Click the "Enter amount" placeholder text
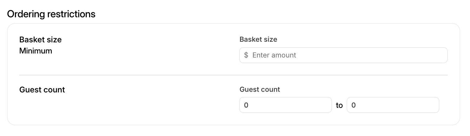The width and height of the screenshot is (470, 136). click(x=274, y=55)
